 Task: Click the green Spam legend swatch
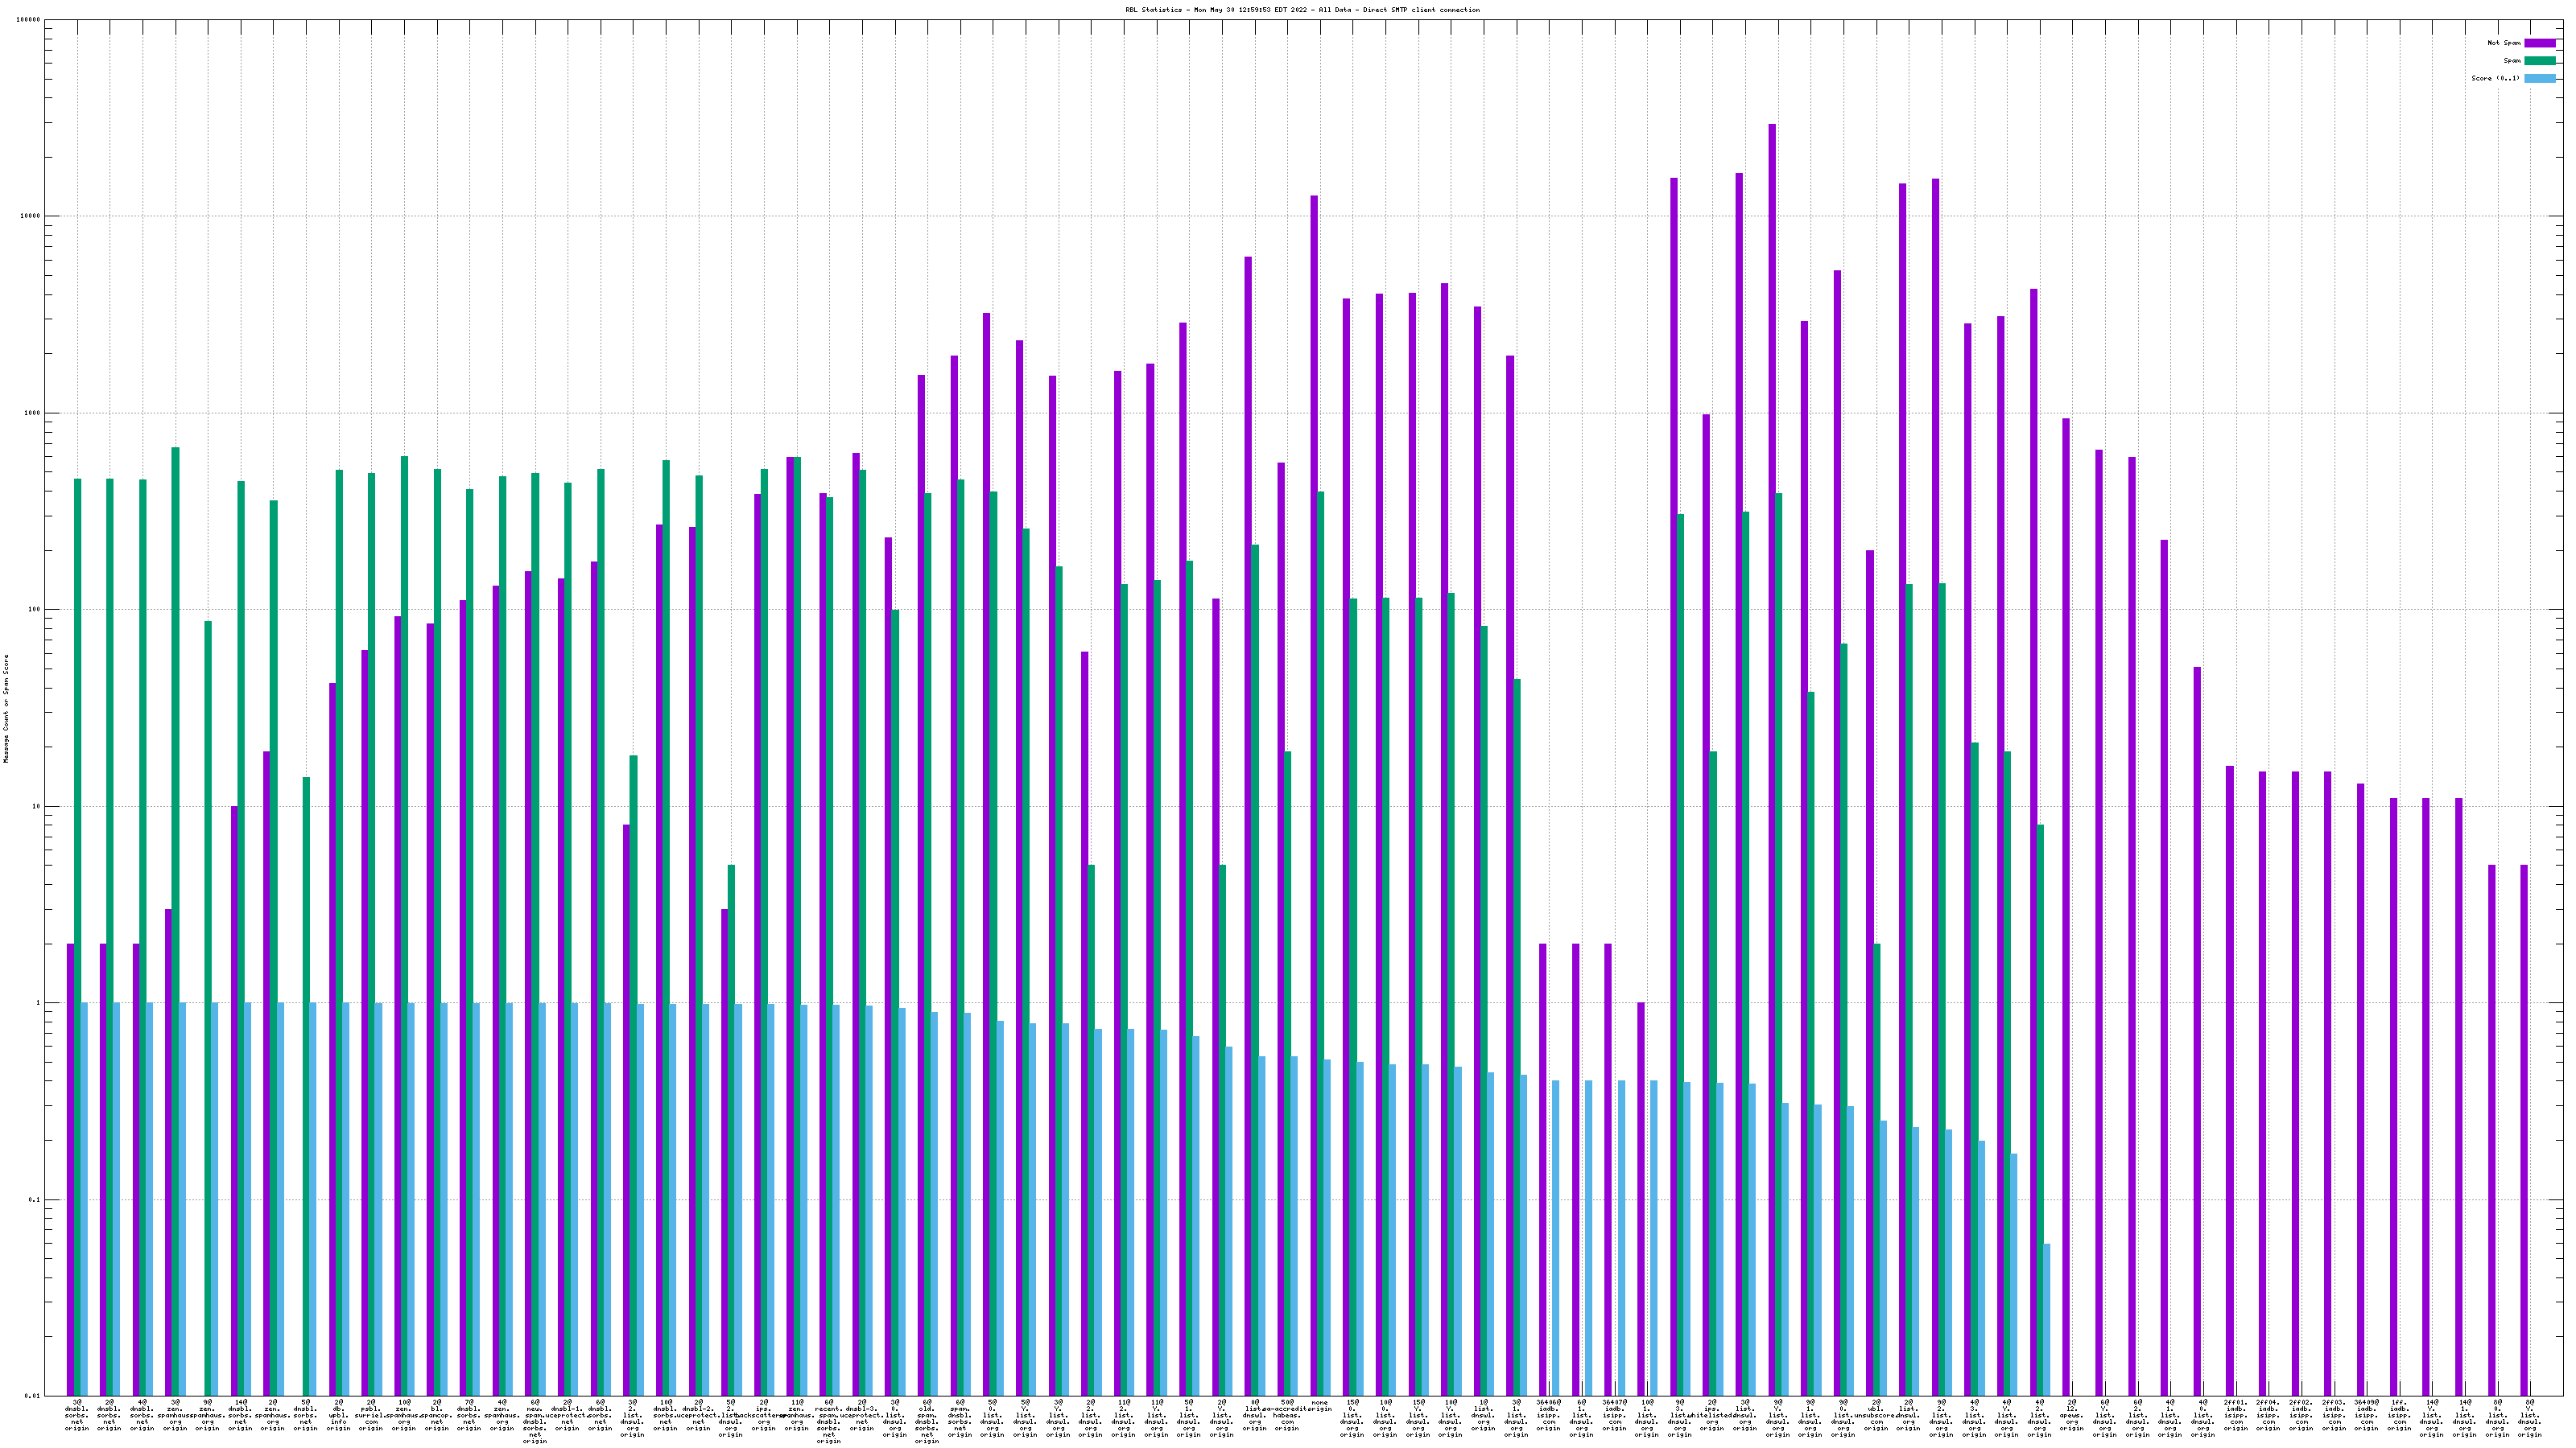(x=2539, y=61)
